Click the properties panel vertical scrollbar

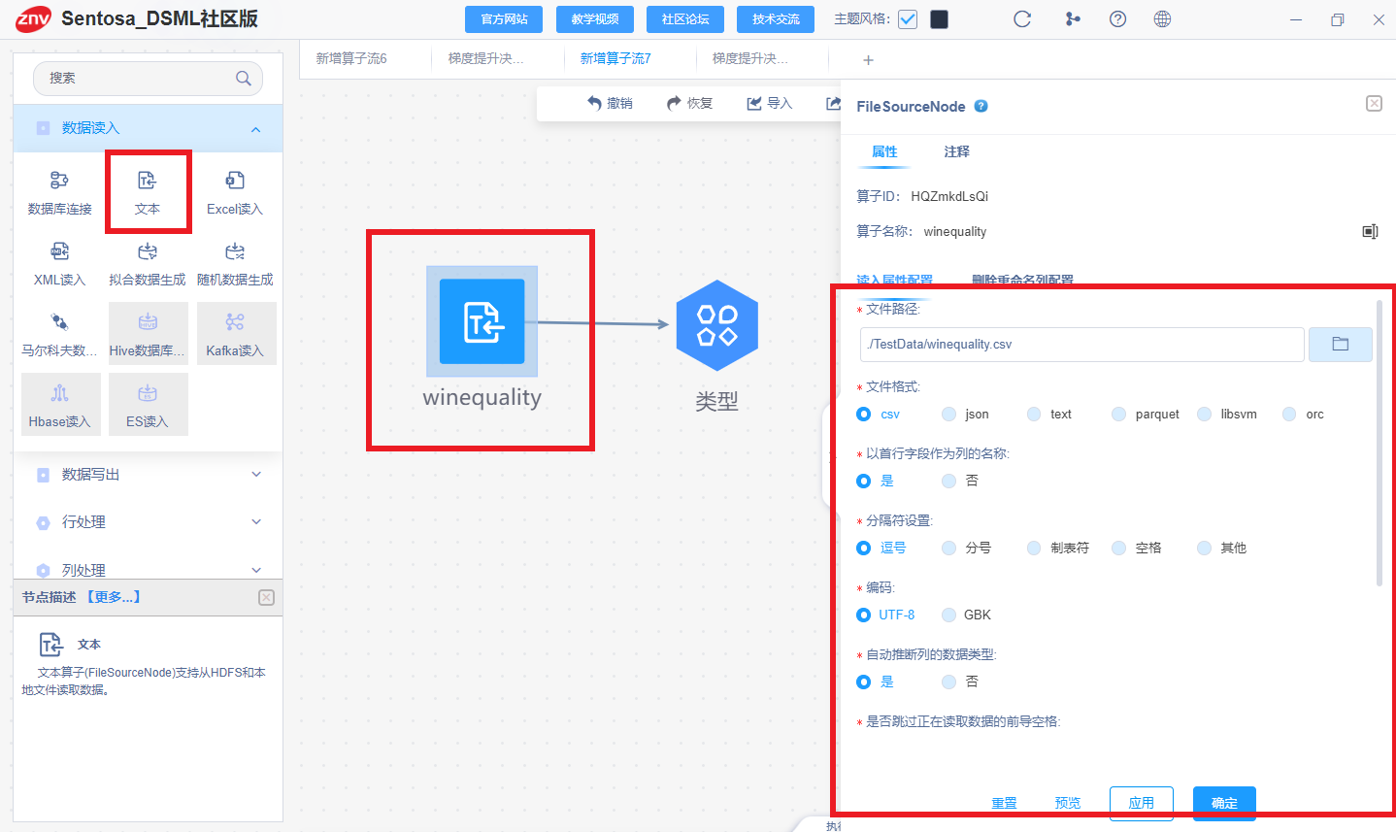(1379, 443)
